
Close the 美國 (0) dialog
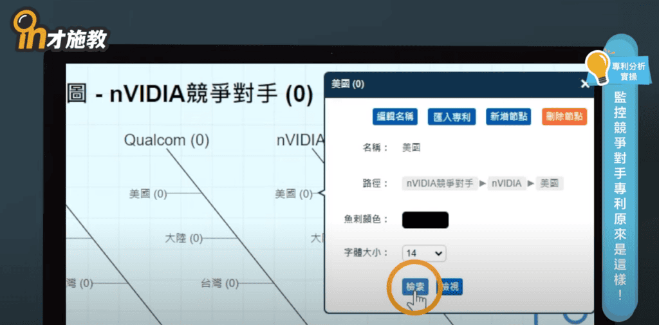pyautogui.click(x=584, y=84)
